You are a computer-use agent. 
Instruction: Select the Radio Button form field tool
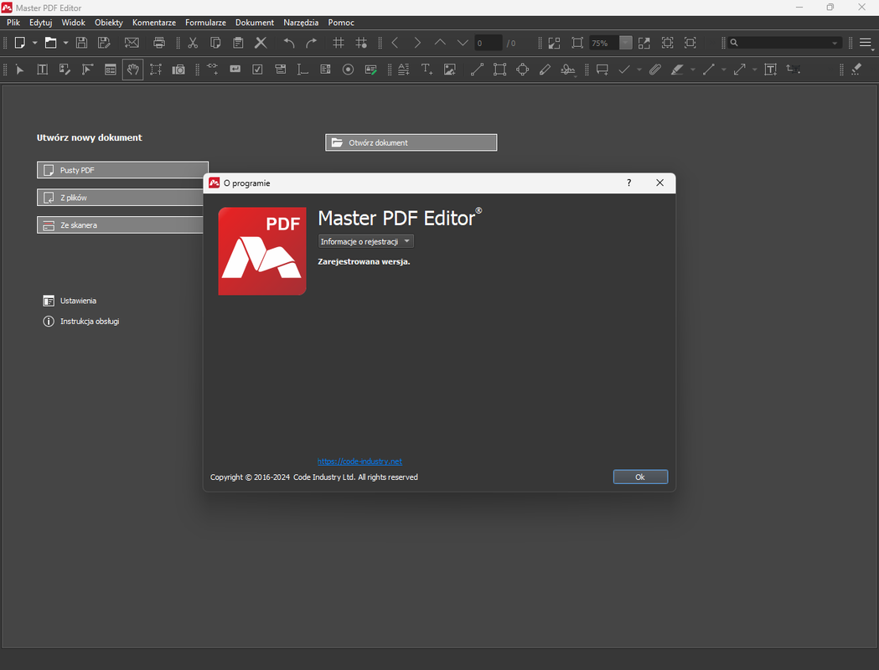[x=348, y=70]
